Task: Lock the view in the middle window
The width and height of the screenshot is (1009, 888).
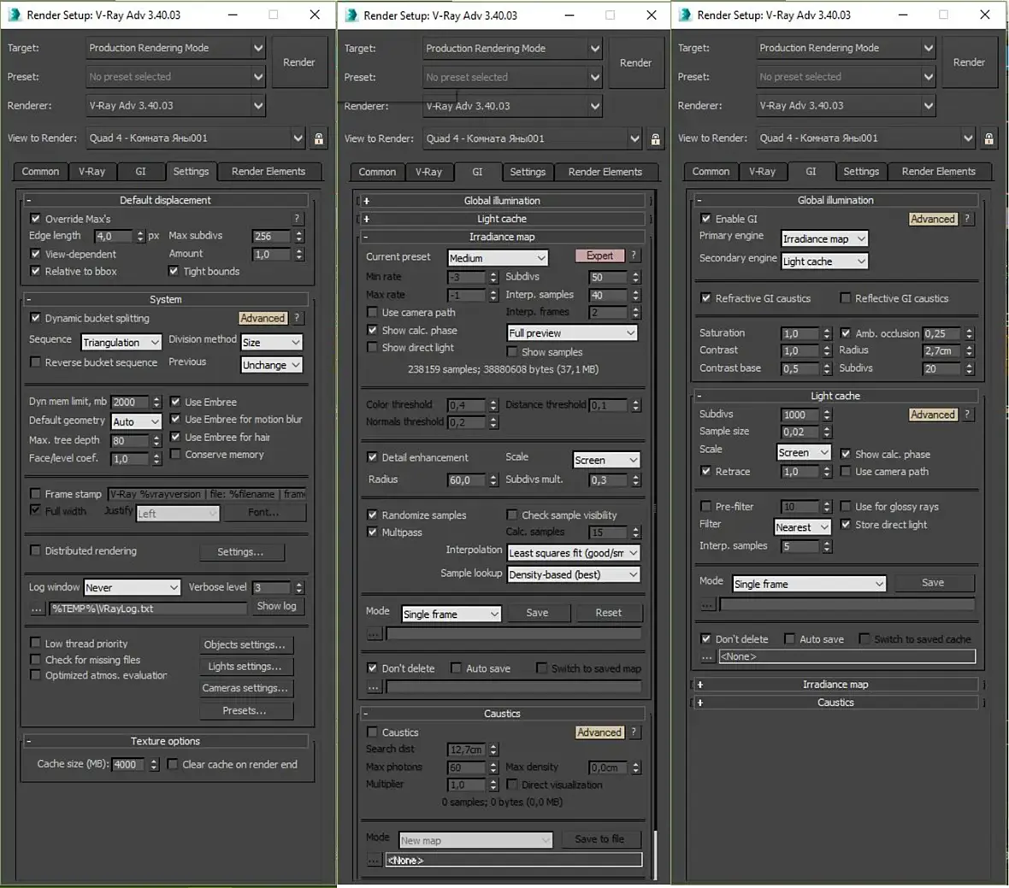Action: (655, 139)
